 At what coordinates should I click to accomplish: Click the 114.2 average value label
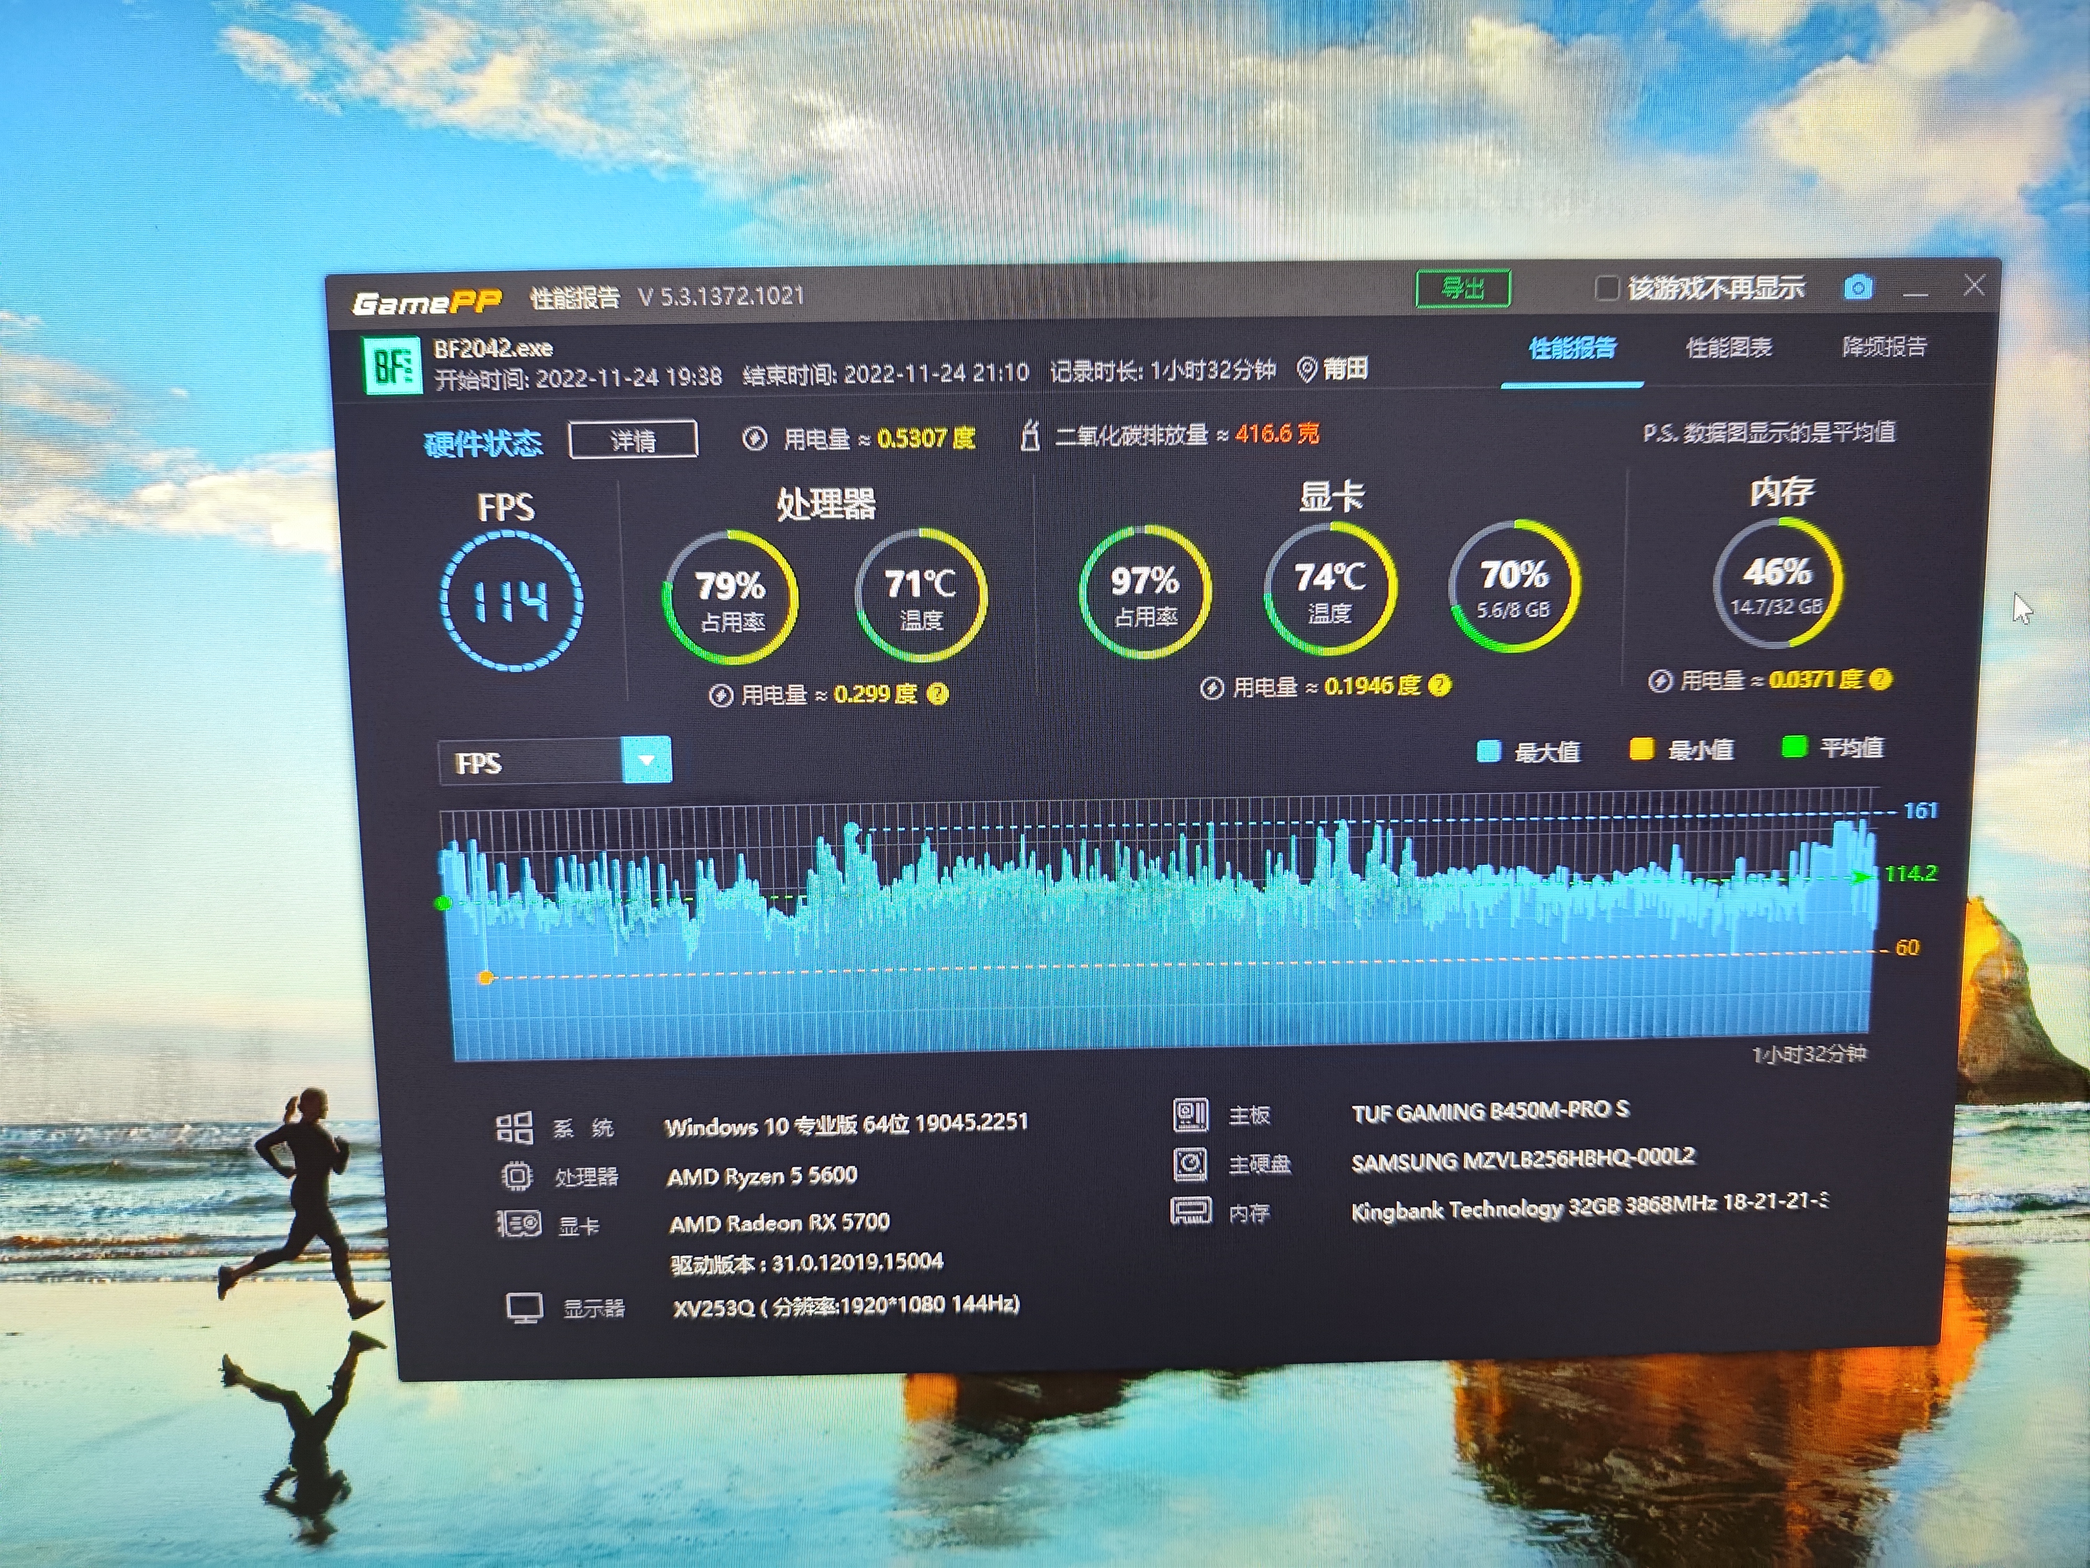[x=1910, y=873]
